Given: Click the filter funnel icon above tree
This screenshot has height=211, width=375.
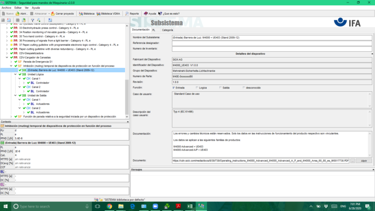Looking at the screenshot, I should coord(32,20).
